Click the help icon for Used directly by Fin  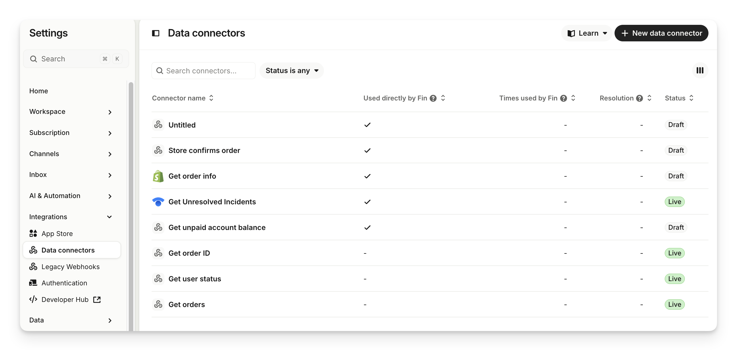coord(433,98)
